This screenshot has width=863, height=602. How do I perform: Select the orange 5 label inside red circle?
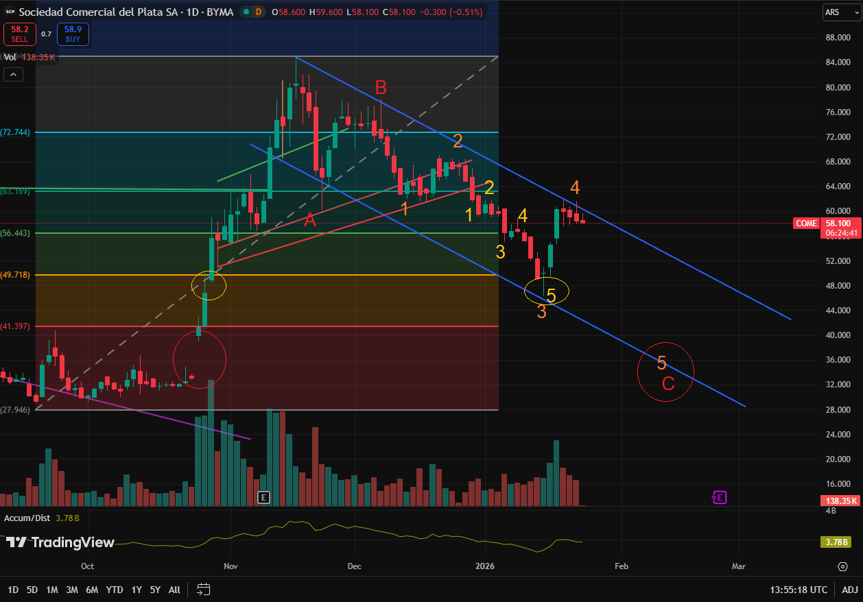[x=662, y=363]
